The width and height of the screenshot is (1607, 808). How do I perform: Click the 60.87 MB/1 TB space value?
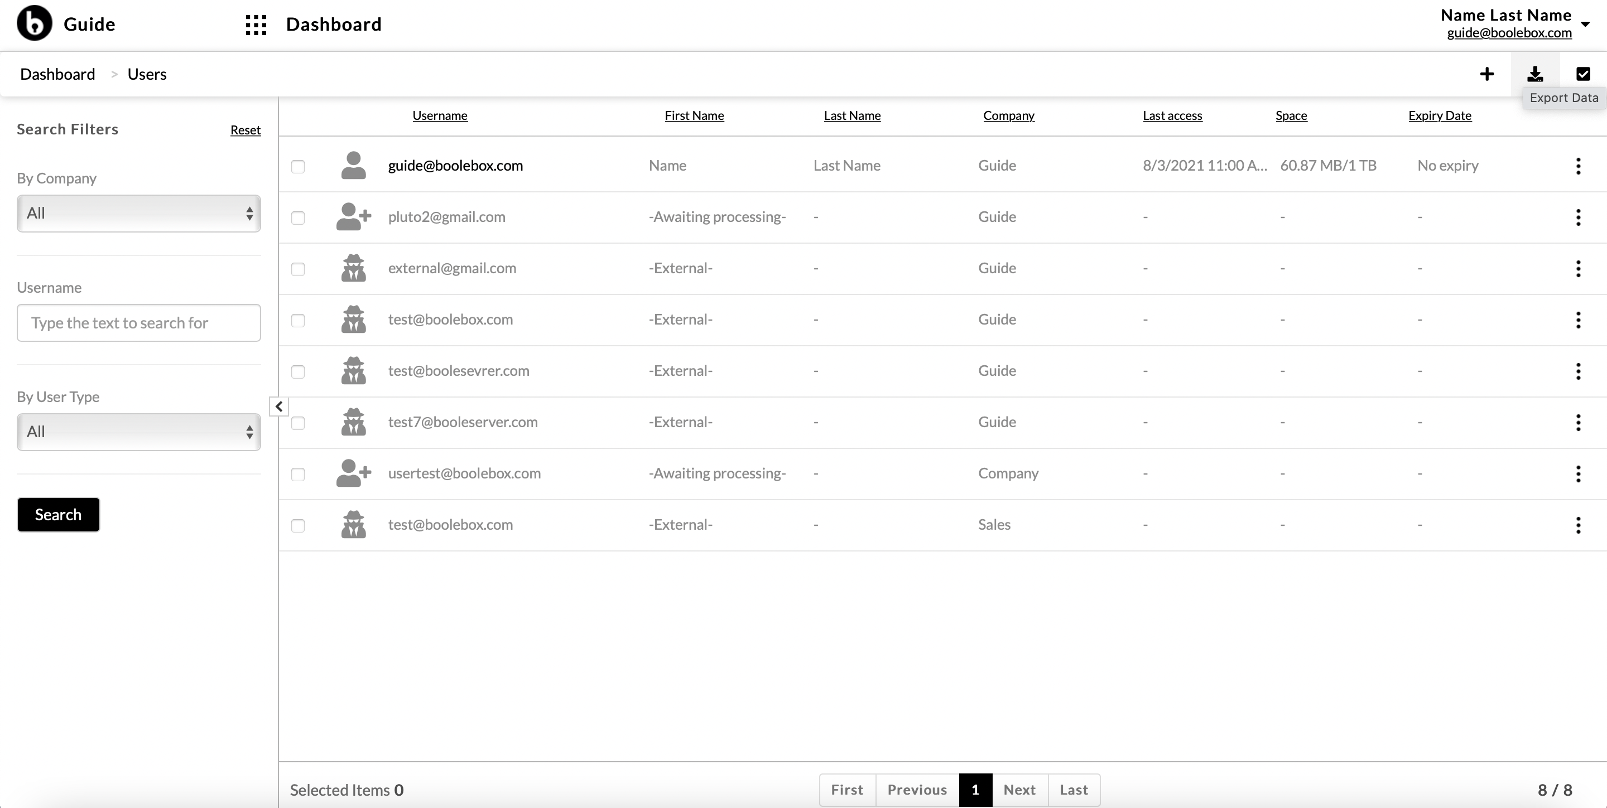[1328, 165]
